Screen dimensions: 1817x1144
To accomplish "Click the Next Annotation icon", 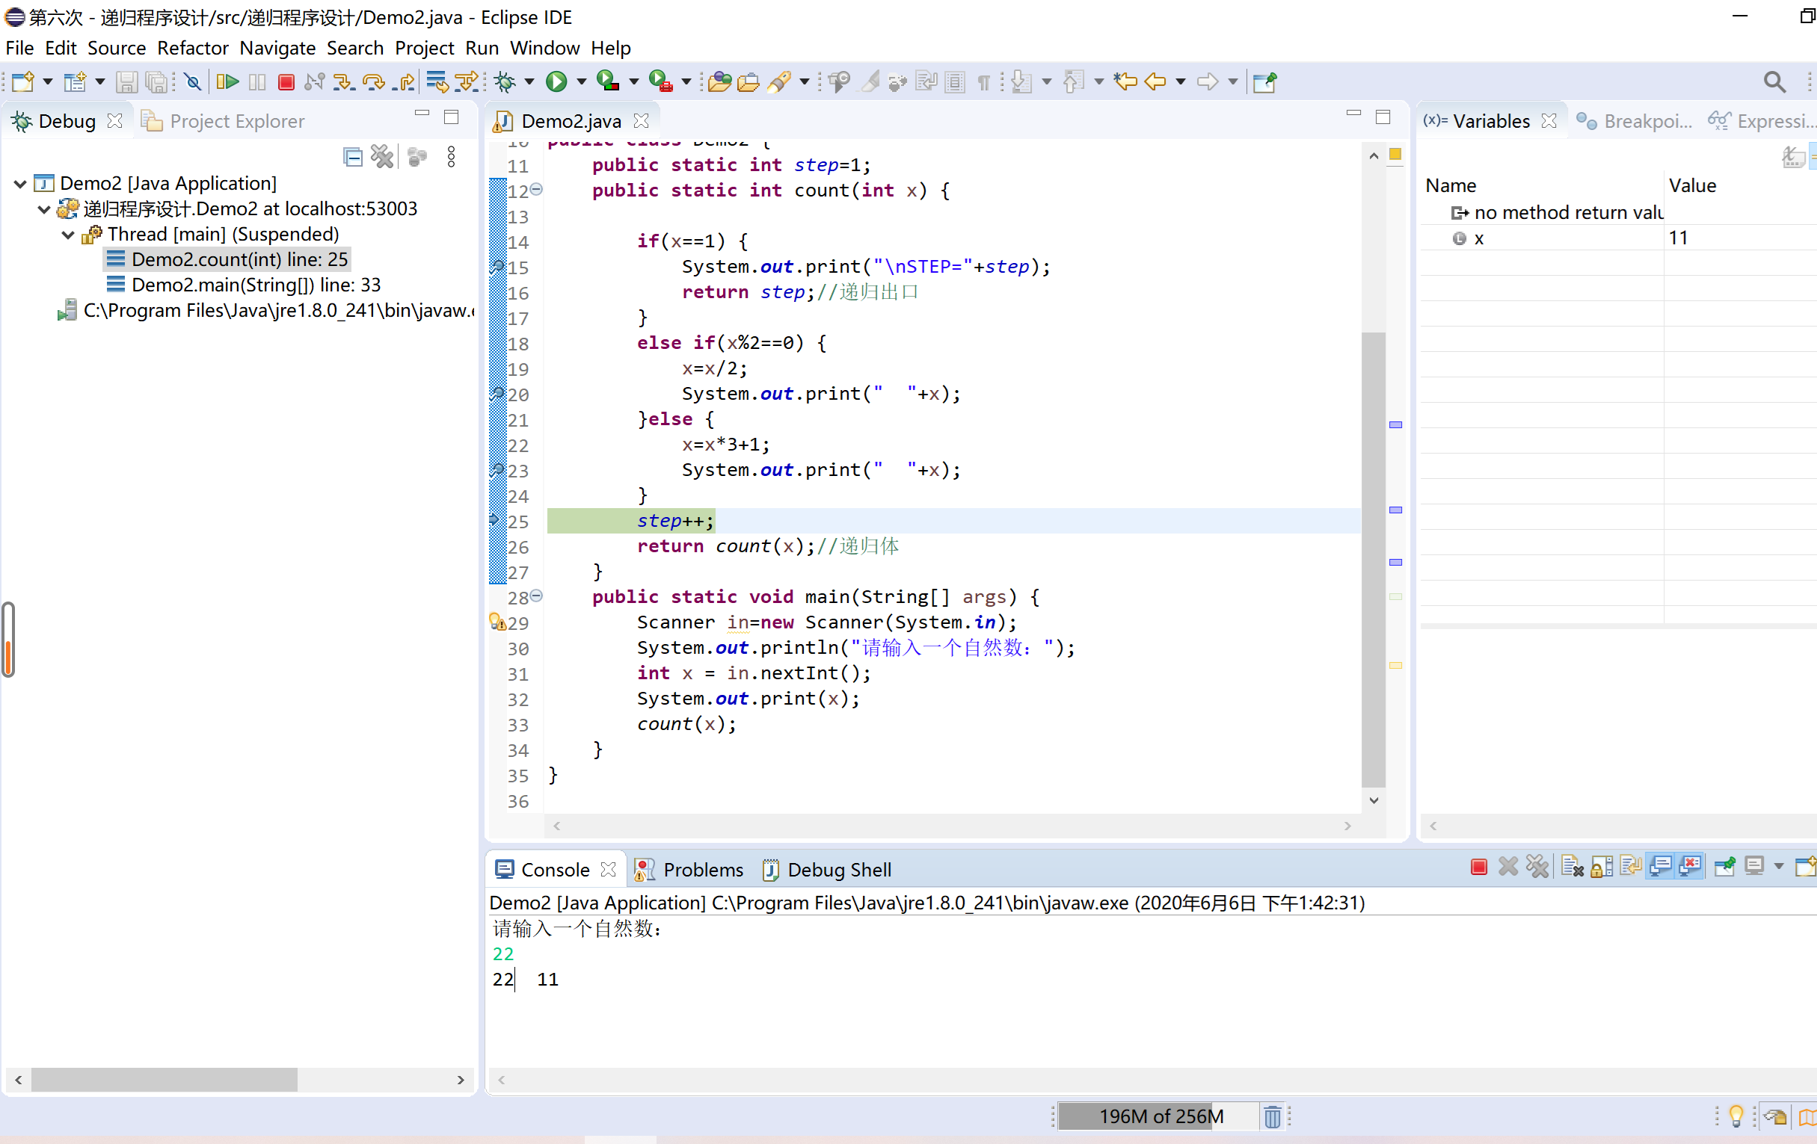I will coord(1021,81).
